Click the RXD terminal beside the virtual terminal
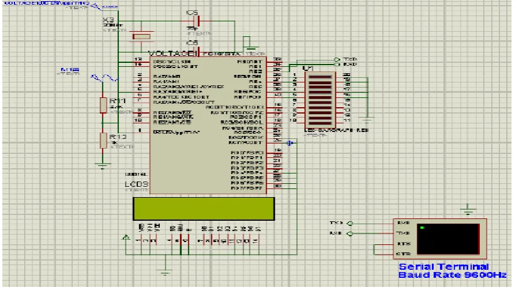The image size is (519, 287). (x=350, y=233)
